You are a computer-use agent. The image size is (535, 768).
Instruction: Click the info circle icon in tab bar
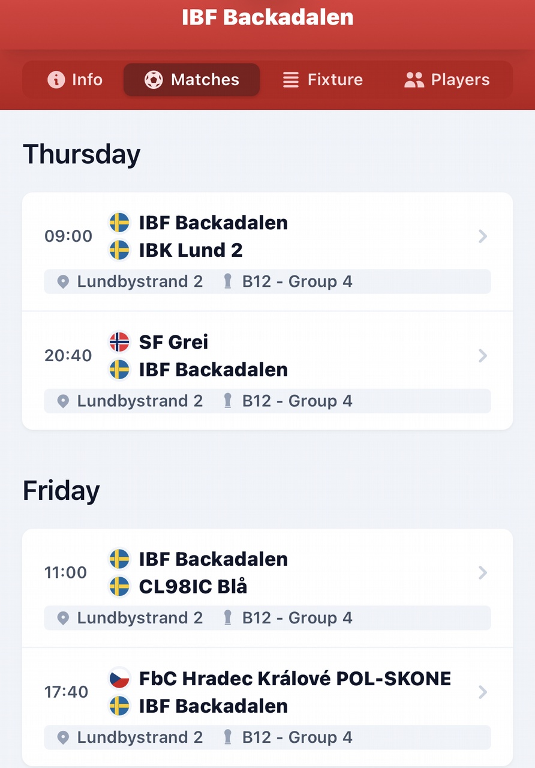[56, 80]
